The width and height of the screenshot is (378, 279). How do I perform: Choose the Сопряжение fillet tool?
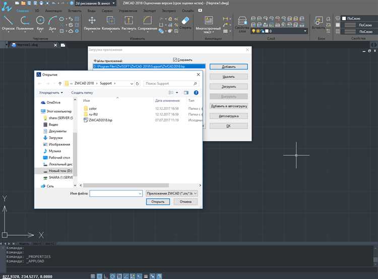pyautogui.click(x=147, y=23)
